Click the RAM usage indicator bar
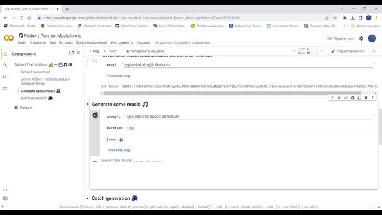The height and width of the screenshot is (215, 382). [x=312, y=49]
